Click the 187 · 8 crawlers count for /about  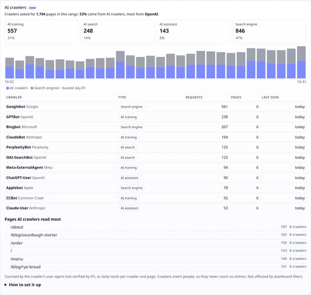pyautogui.click(x=294, y=227)
